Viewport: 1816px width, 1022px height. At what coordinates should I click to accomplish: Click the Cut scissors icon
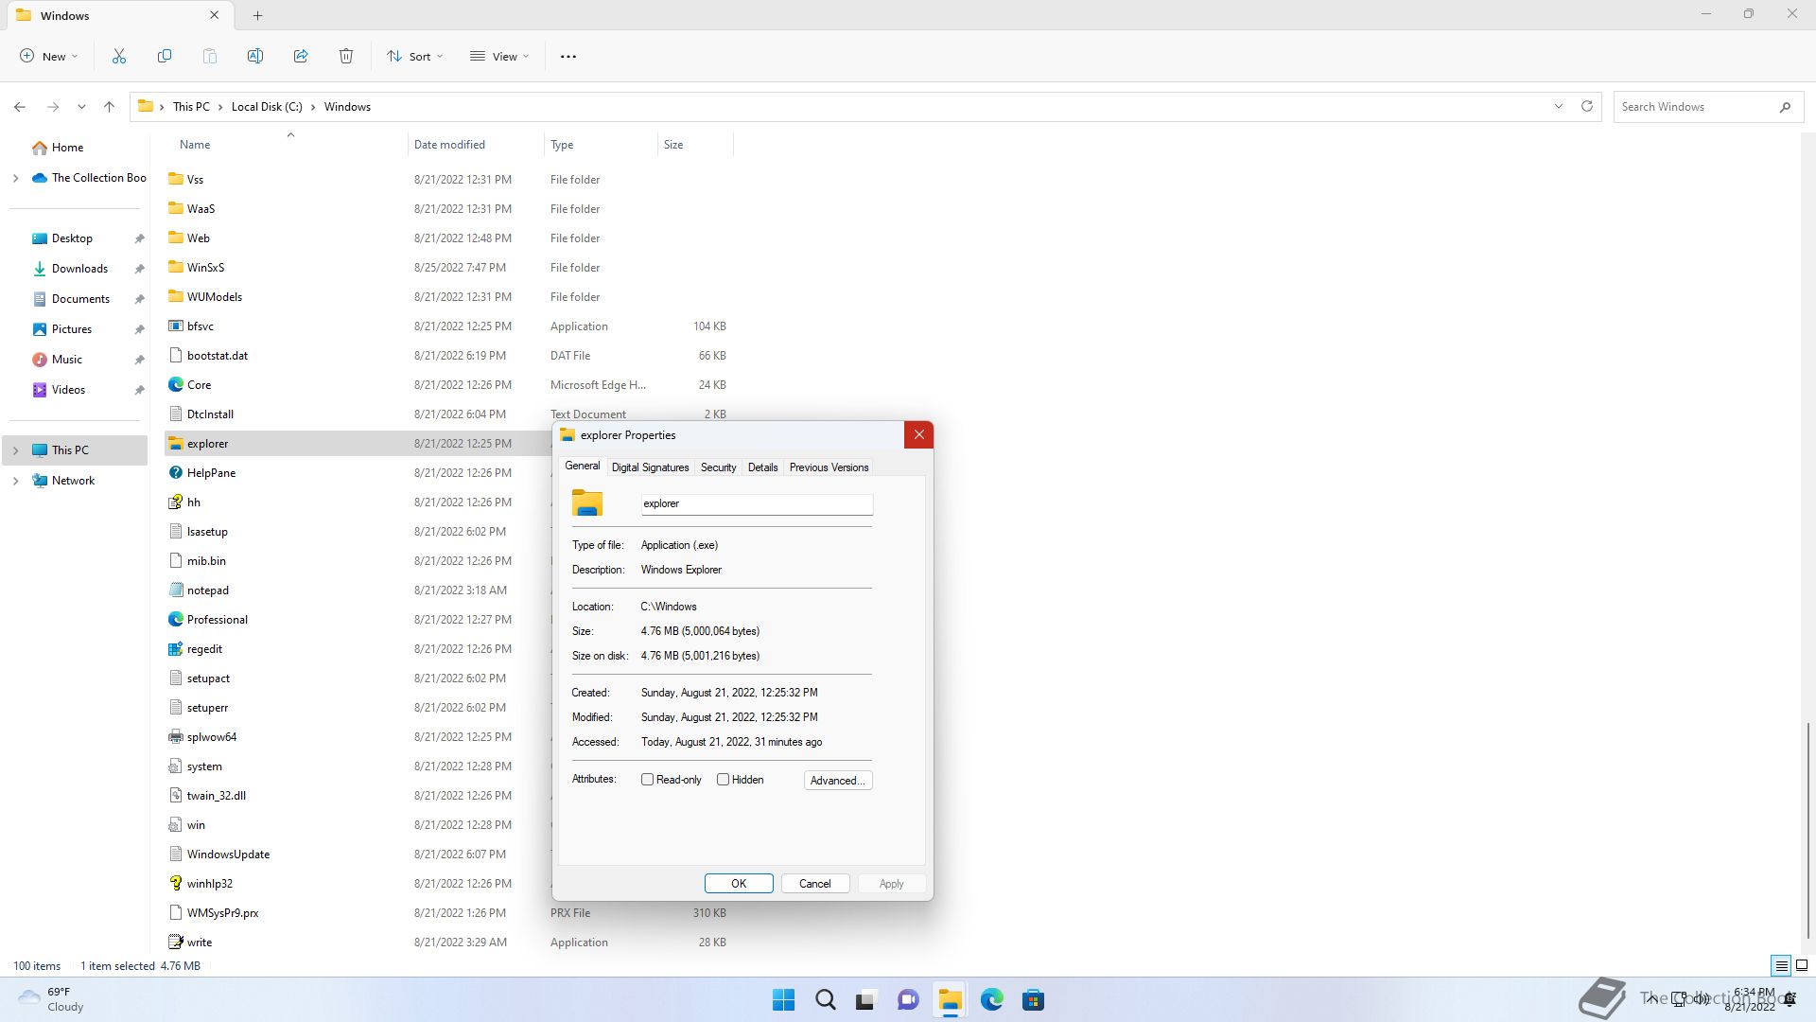(x=119, y=57)
